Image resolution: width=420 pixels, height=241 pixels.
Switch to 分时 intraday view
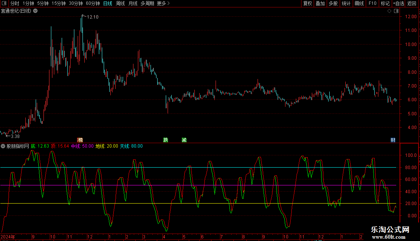(15, 3)
